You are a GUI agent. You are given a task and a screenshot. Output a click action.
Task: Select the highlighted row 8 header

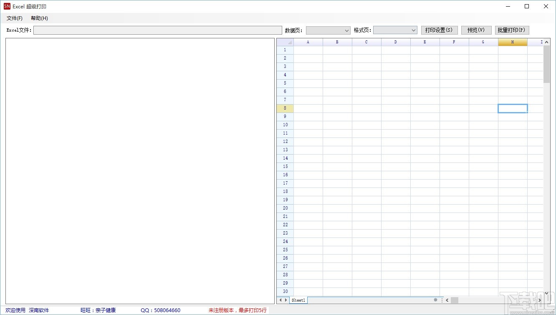285,108
